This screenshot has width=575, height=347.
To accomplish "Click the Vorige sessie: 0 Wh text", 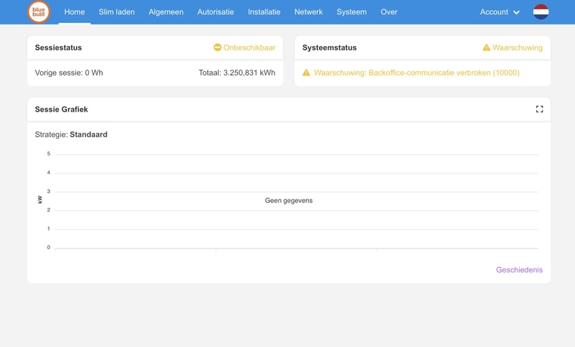I will pyautogui.click(x=69, y=73).
